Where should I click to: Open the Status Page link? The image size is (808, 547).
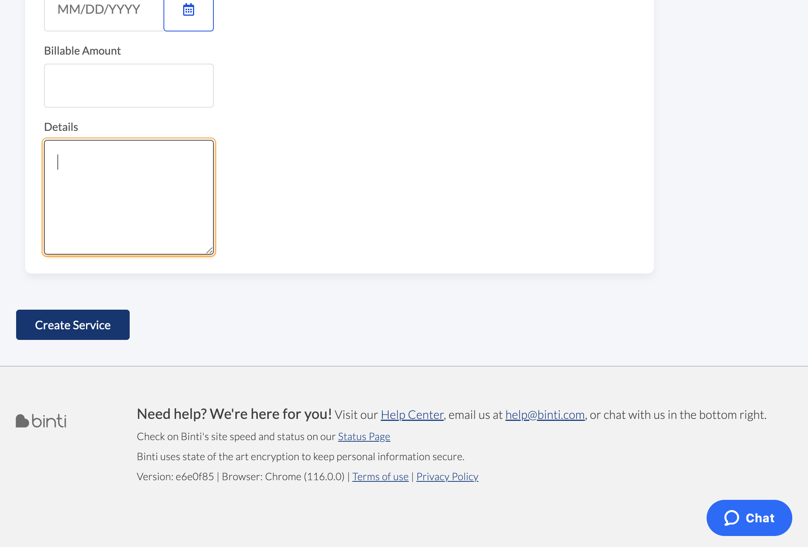click(x=364, y=437)
